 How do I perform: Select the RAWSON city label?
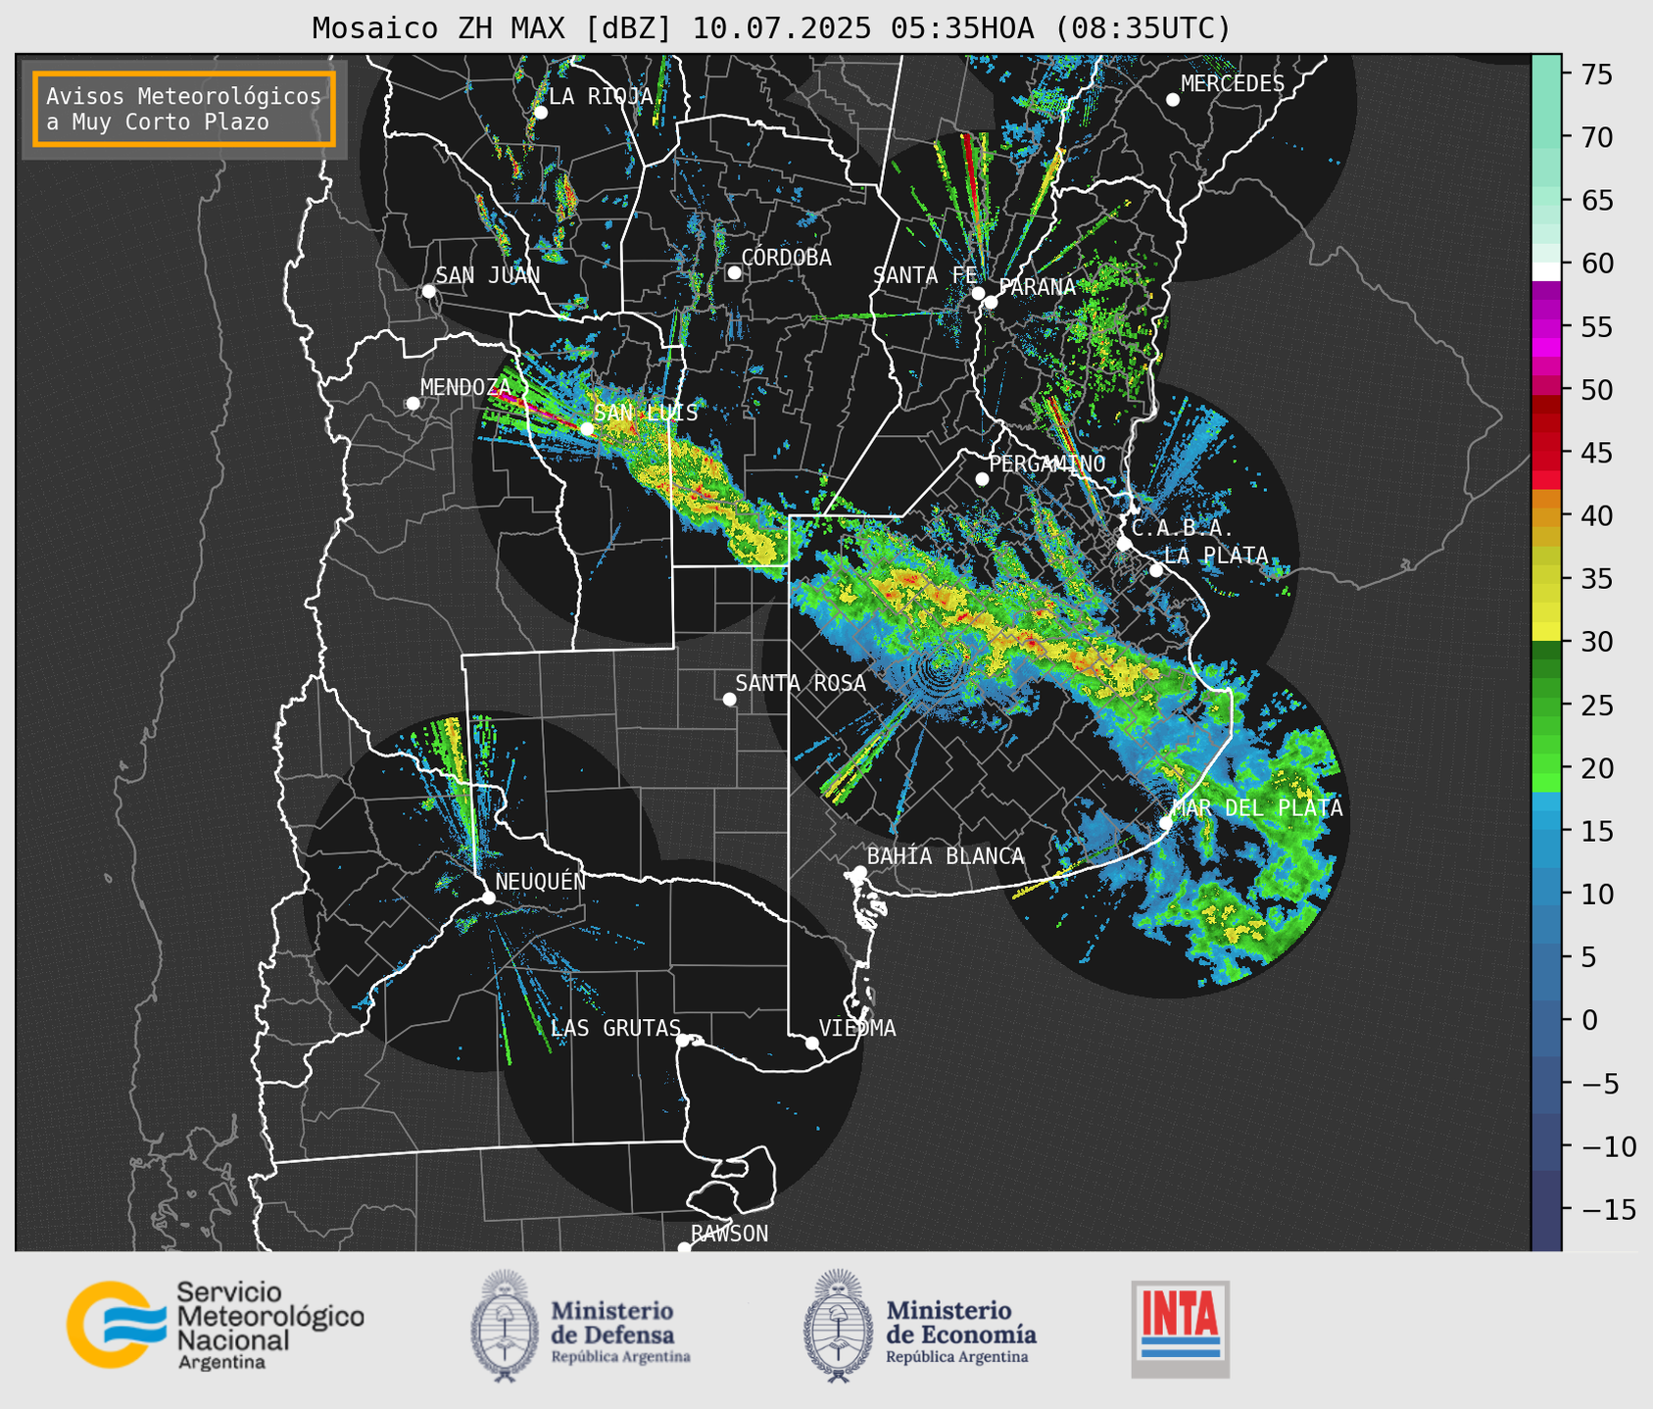pos(730,1234)
